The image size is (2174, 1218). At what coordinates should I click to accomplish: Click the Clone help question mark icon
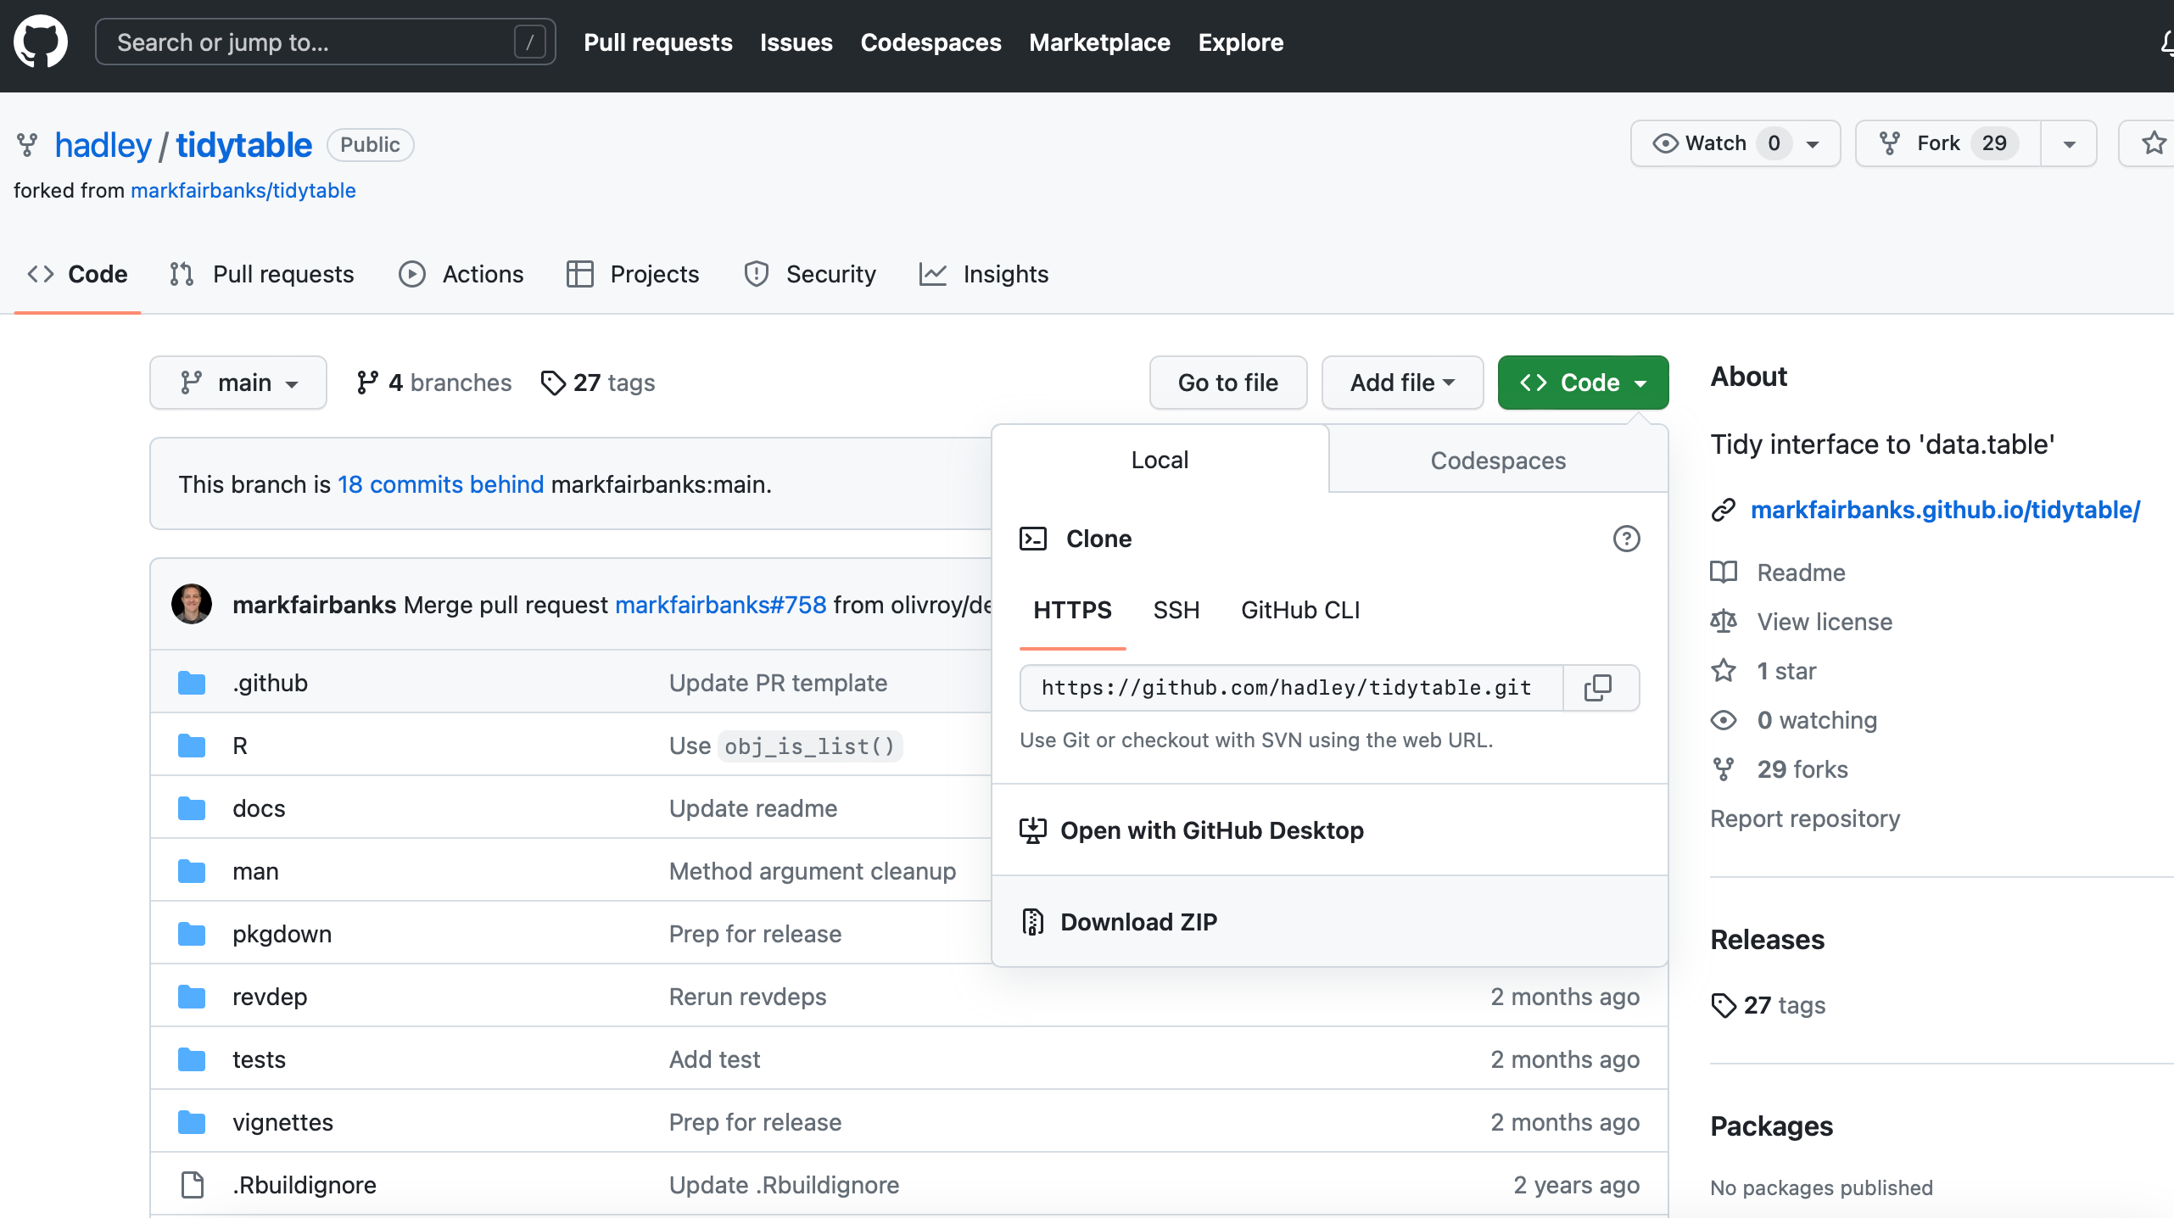pyautogui.click(x=1626, y=539)
